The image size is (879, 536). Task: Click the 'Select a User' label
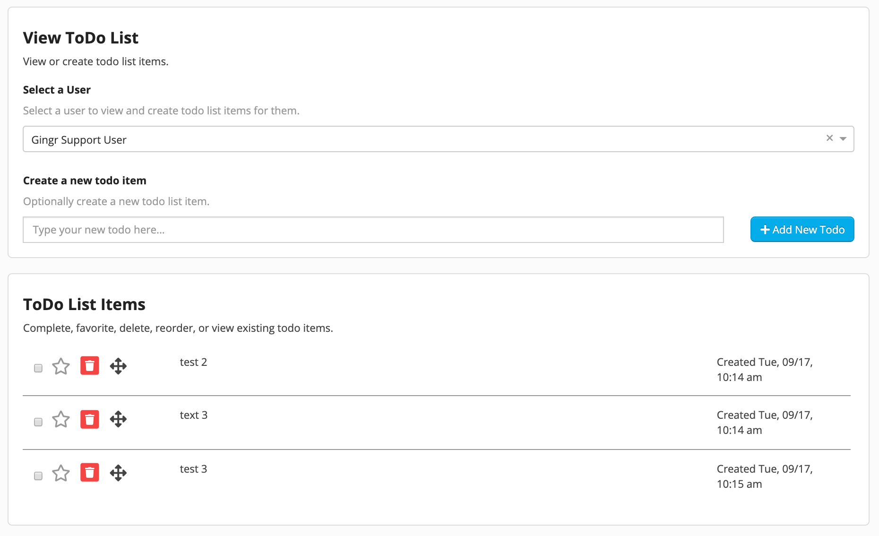(57, 90)
